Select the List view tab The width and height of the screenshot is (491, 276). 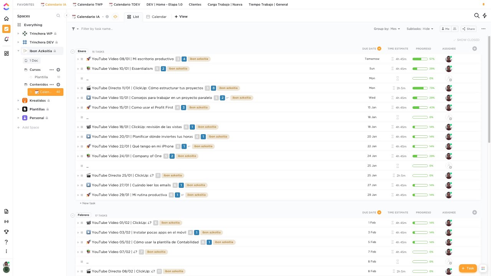coord(133,17)
